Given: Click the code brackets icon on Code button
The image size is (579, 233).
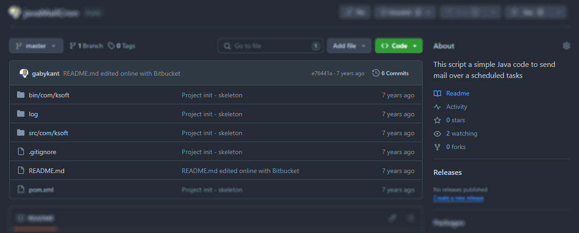Looking at the screenshot, I should (x=384, y=46).
